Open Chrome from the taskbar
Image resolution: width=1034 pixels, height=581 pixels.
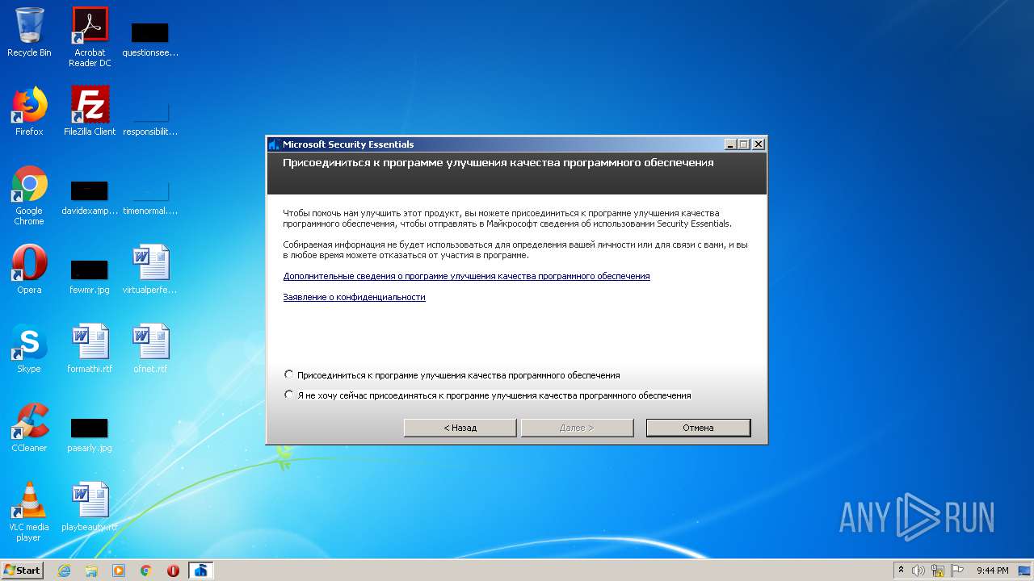click(x=146, y=571)
